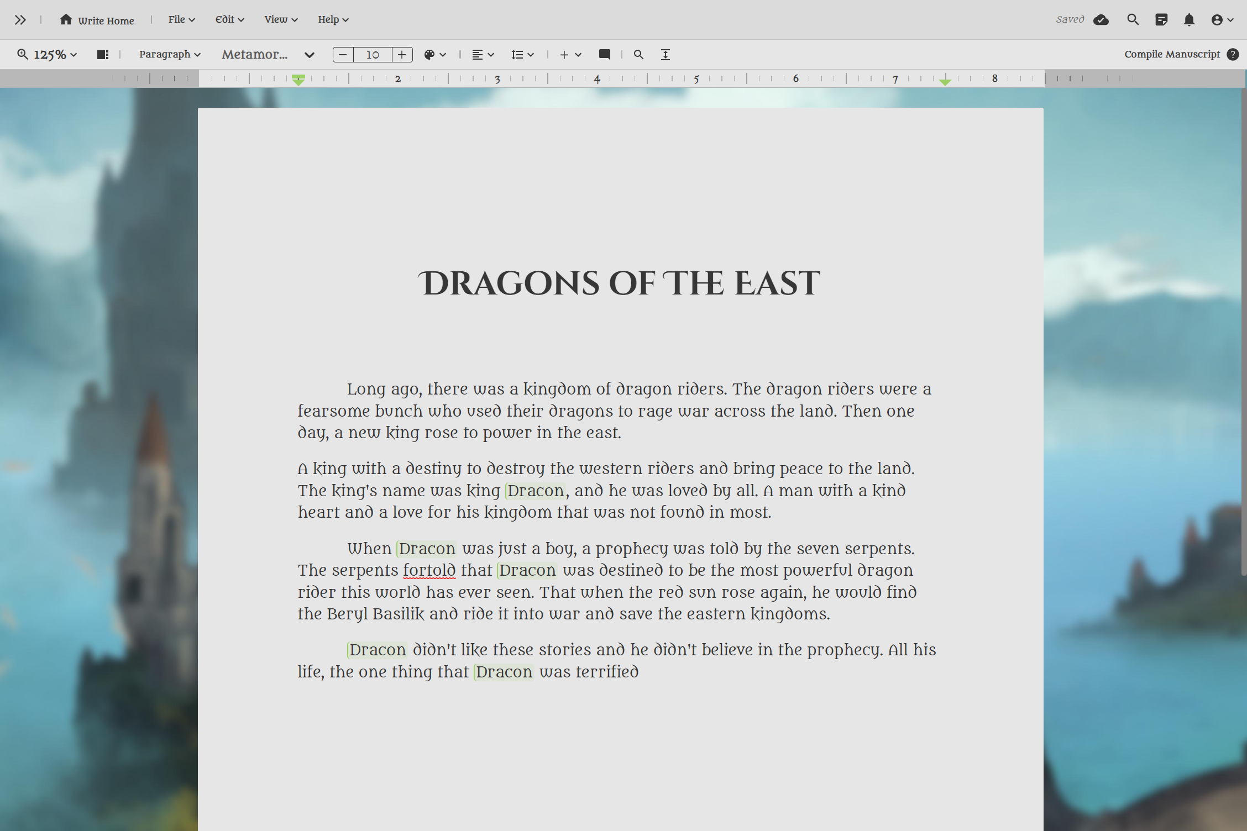Open the text alignment dropdown

482,54
